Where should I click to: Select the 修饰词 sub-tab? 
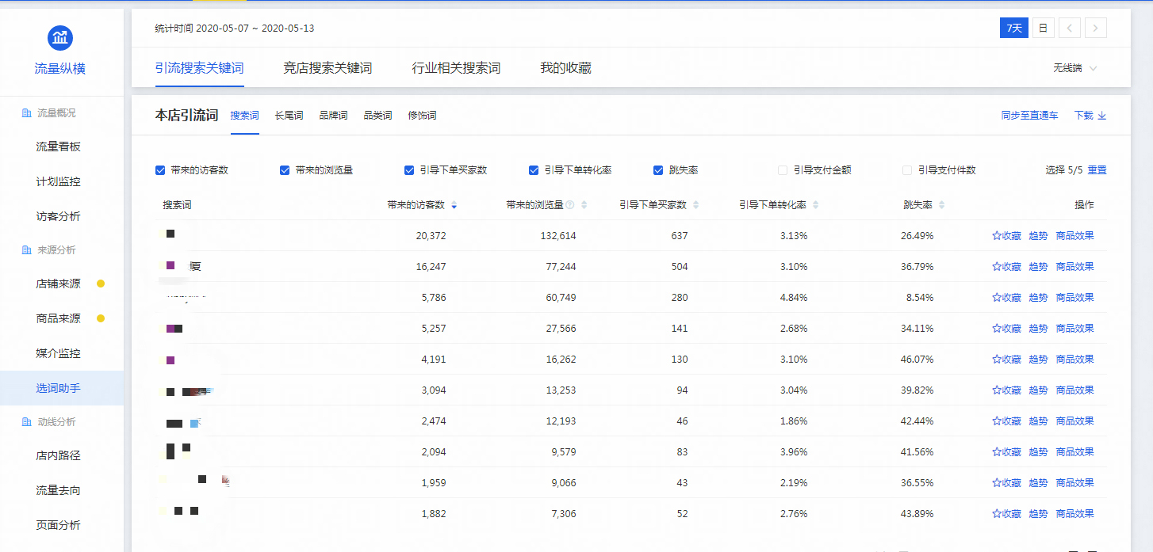422,116
